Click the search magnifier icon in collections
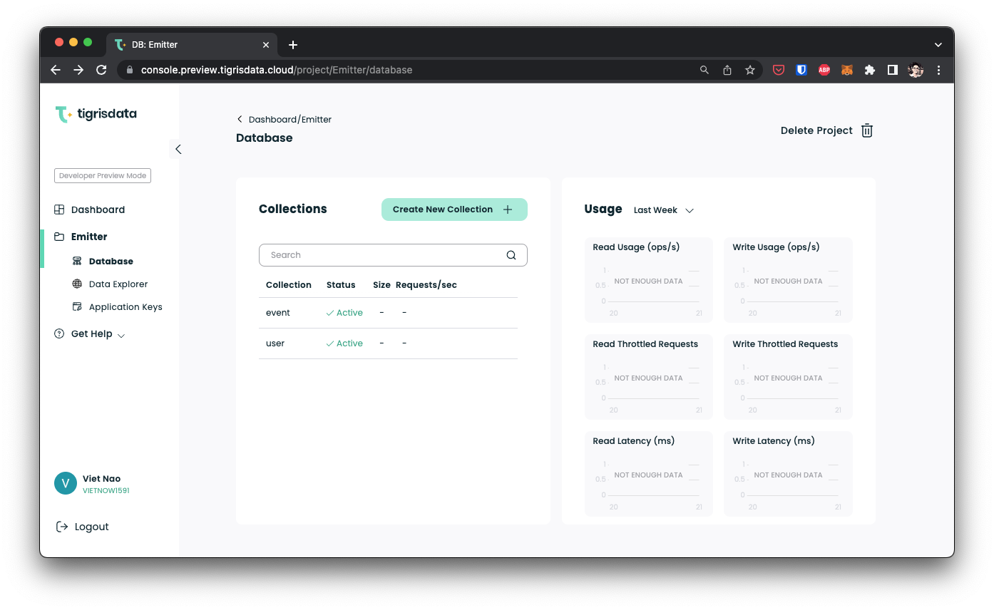Image resolution: width=994 pixels, height=610 pixels. point(511,255)
